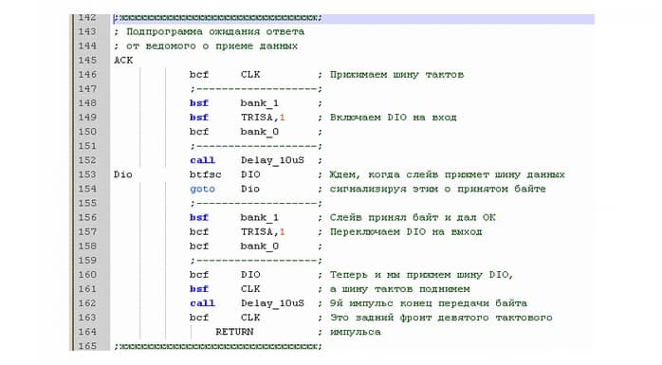
Task: Click DIO operand on line 160
Action: pos(250,275)
